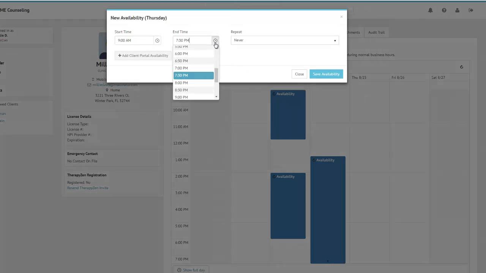Click the Close button

coord(299,74)
